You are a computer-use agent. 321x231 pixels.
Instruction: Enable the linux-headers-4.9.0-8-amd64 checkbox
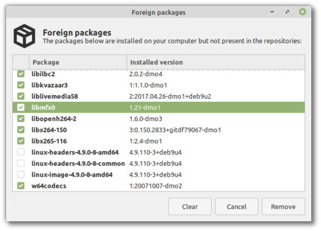[21, 152]
